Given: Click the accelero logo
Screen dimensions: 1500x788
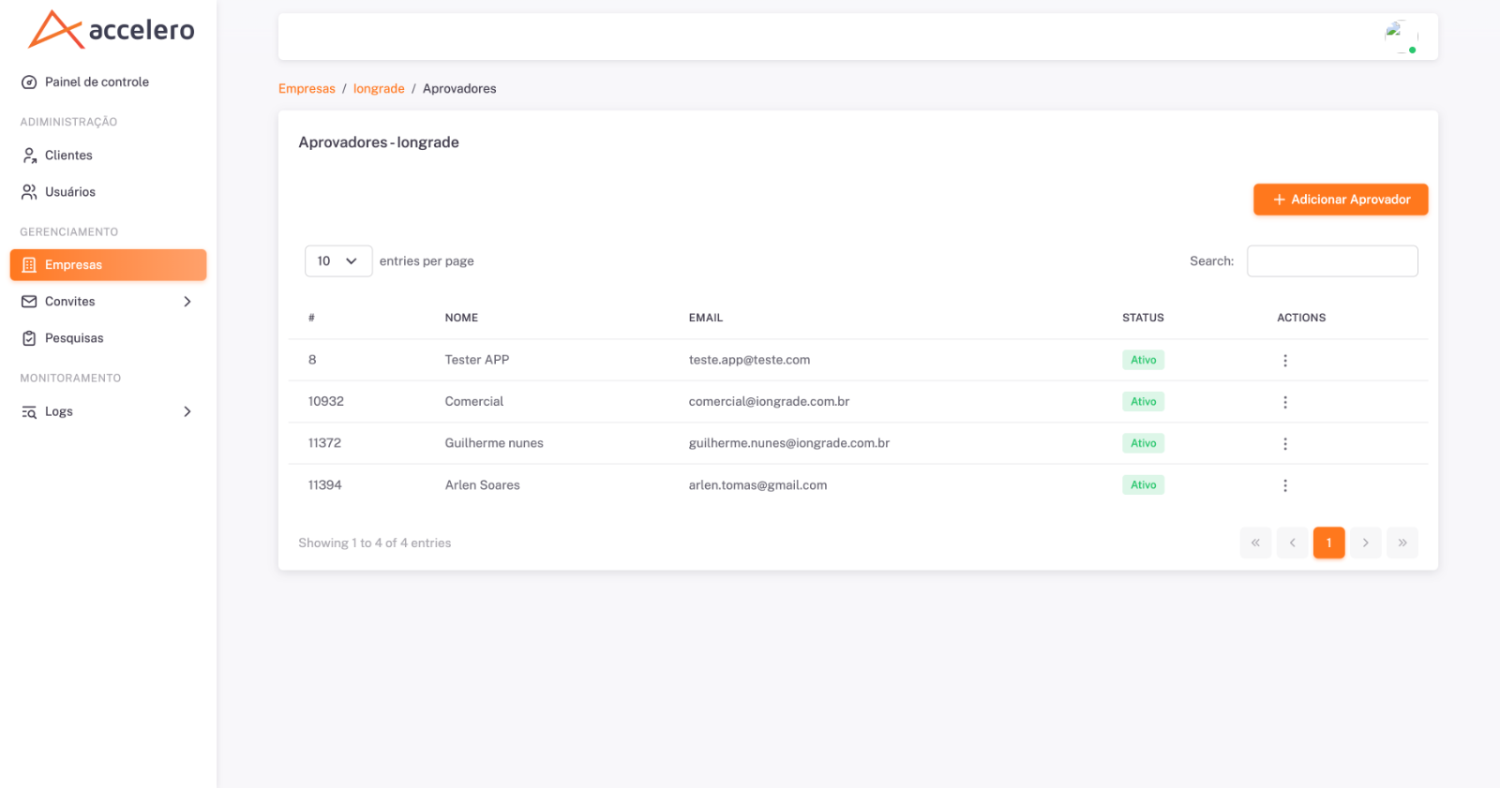Looking at the screenshot, I should click(112, 30).
